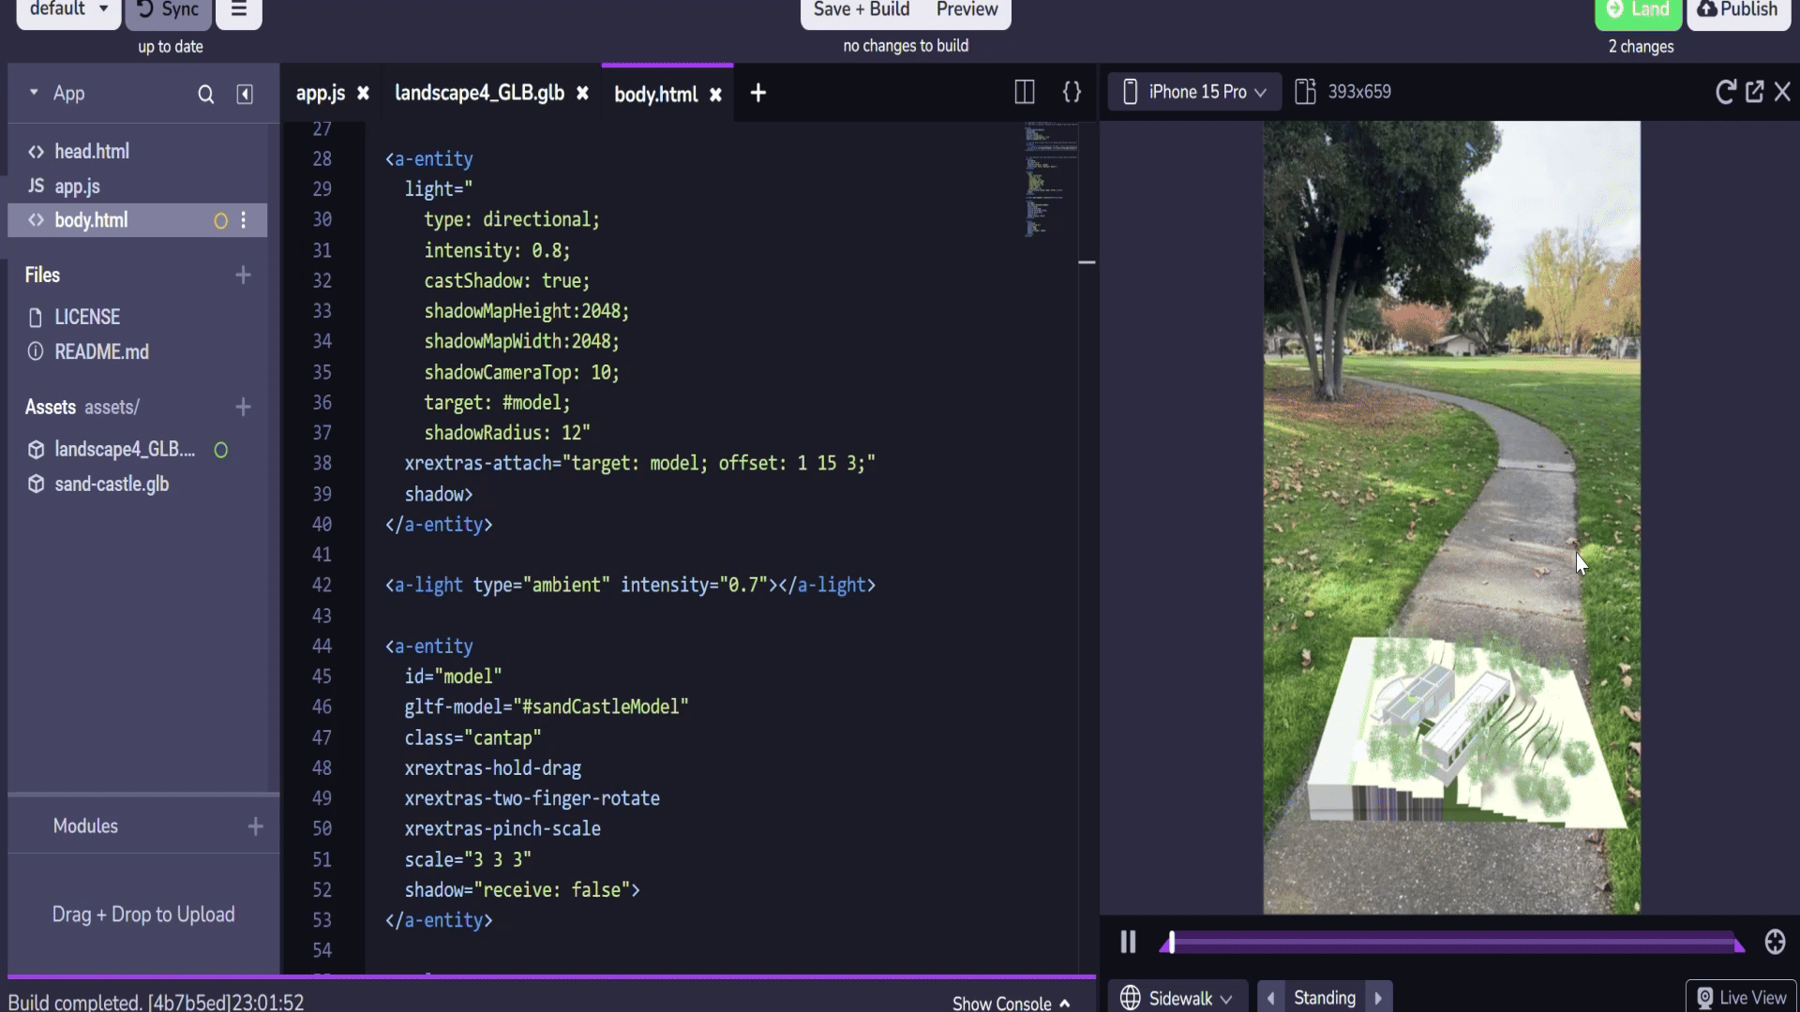The image size is (1800, 1012).
Task: Click the curly braces format icon
Action: point(1072,92)
